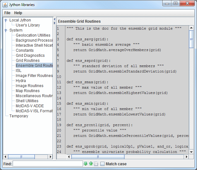Click 'return GridMath.averageOverMembers(grid)' line
Viewport: 197px width, 170px height.
pos(117,50)
